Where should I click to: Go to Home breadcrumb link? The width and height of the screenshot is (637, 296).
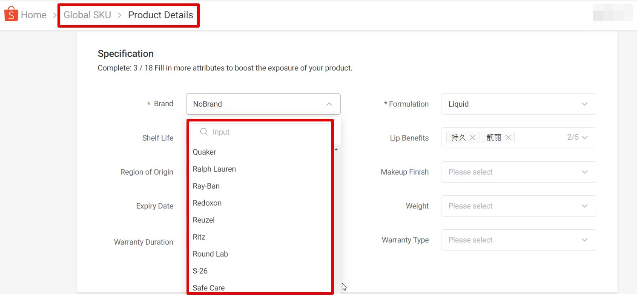tap(34, 15)
